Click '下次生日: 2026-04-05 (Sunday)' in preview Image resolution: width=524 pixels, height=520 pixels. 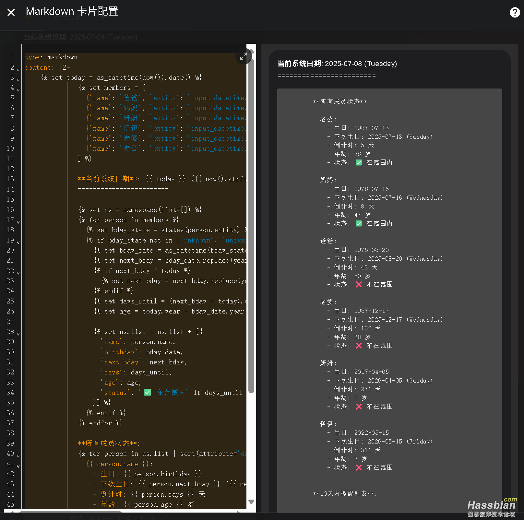[384, 381]
